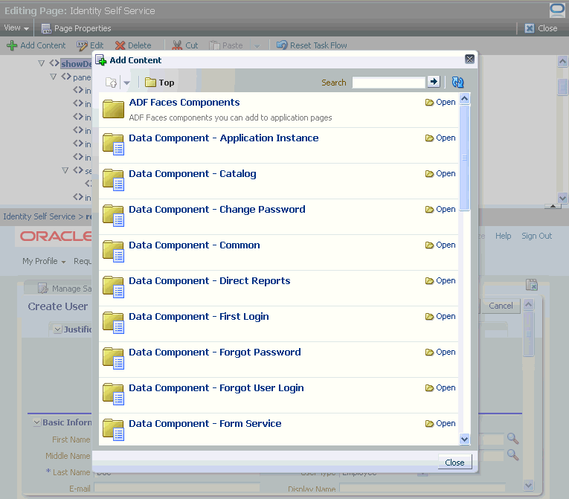This screenshot has height=499, width=569.
Task: Open Data Component - Catalog folder
Action: tap(440, 173)
